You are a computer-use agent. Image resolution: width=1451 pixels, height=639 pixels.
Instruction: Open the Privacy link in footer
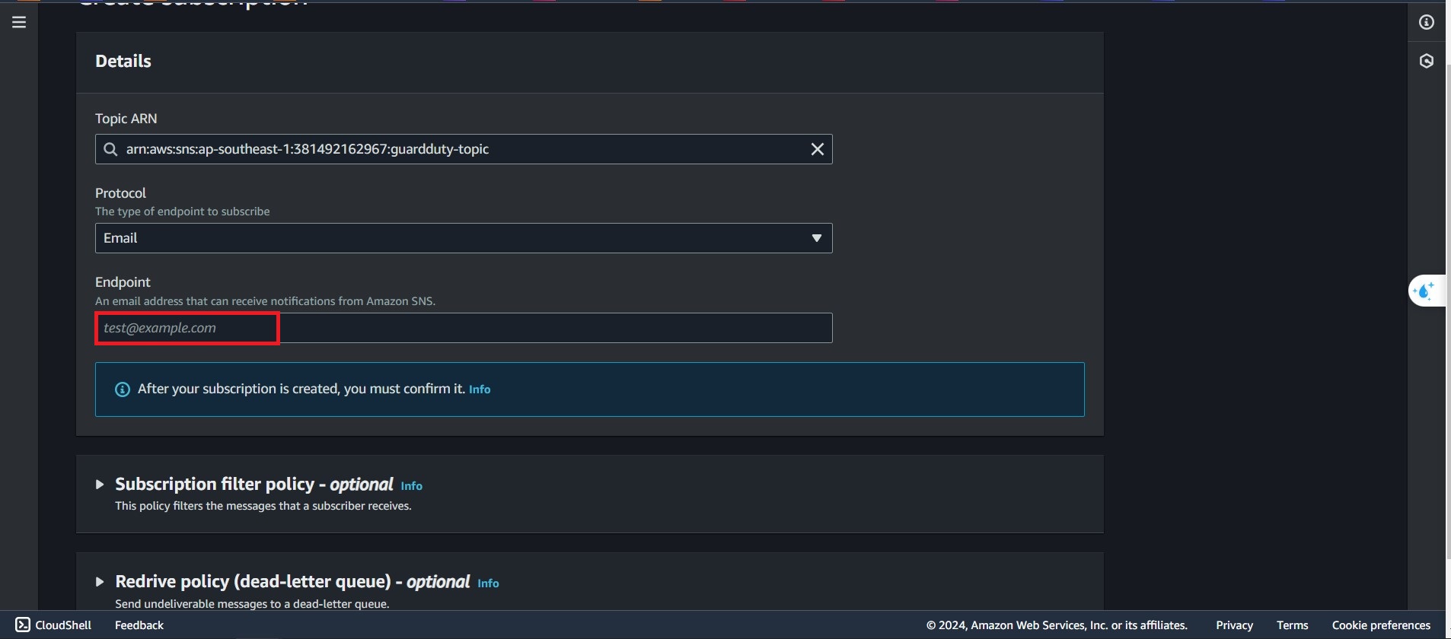coord(1233,625)
